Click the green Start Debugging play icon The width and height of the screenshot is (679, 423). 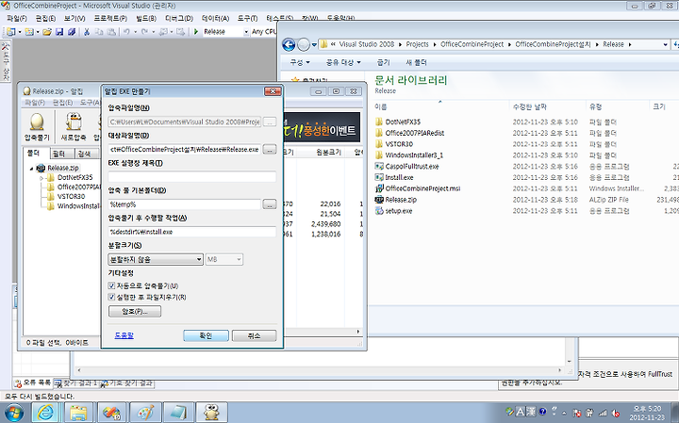click(196, 32)
